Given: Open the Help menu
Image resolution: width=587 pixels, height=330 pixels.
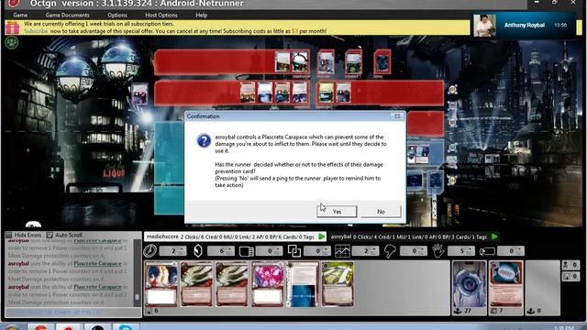Looking at the screenshot, I should [201, 15].
